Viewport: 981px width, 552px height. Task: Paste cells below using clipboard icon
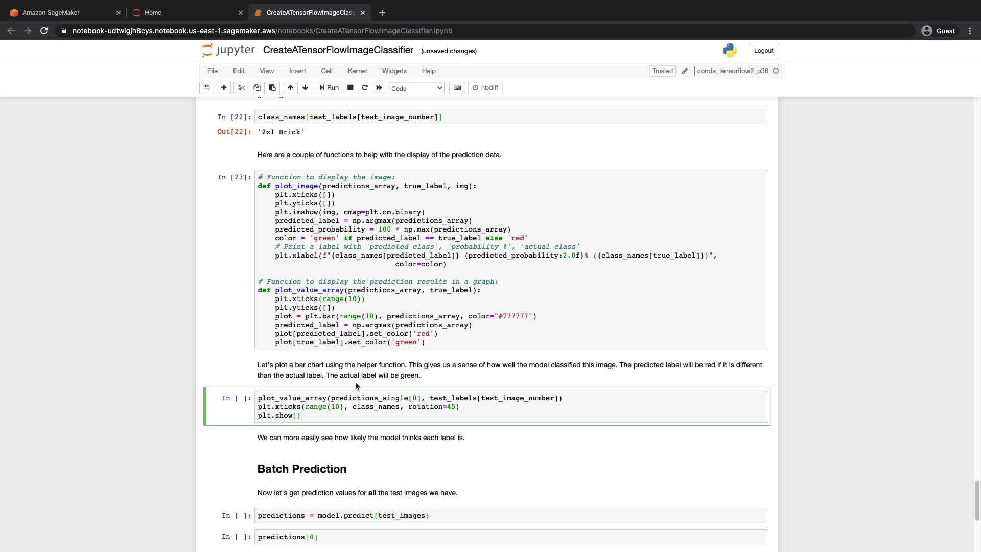(272, 88)
